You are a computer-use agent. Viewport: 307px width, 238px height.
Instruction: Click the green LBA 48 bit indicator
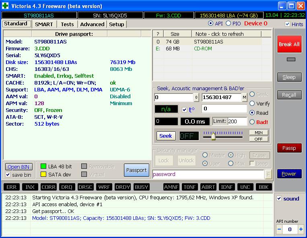pyautogui.click(x=43, y=166)
